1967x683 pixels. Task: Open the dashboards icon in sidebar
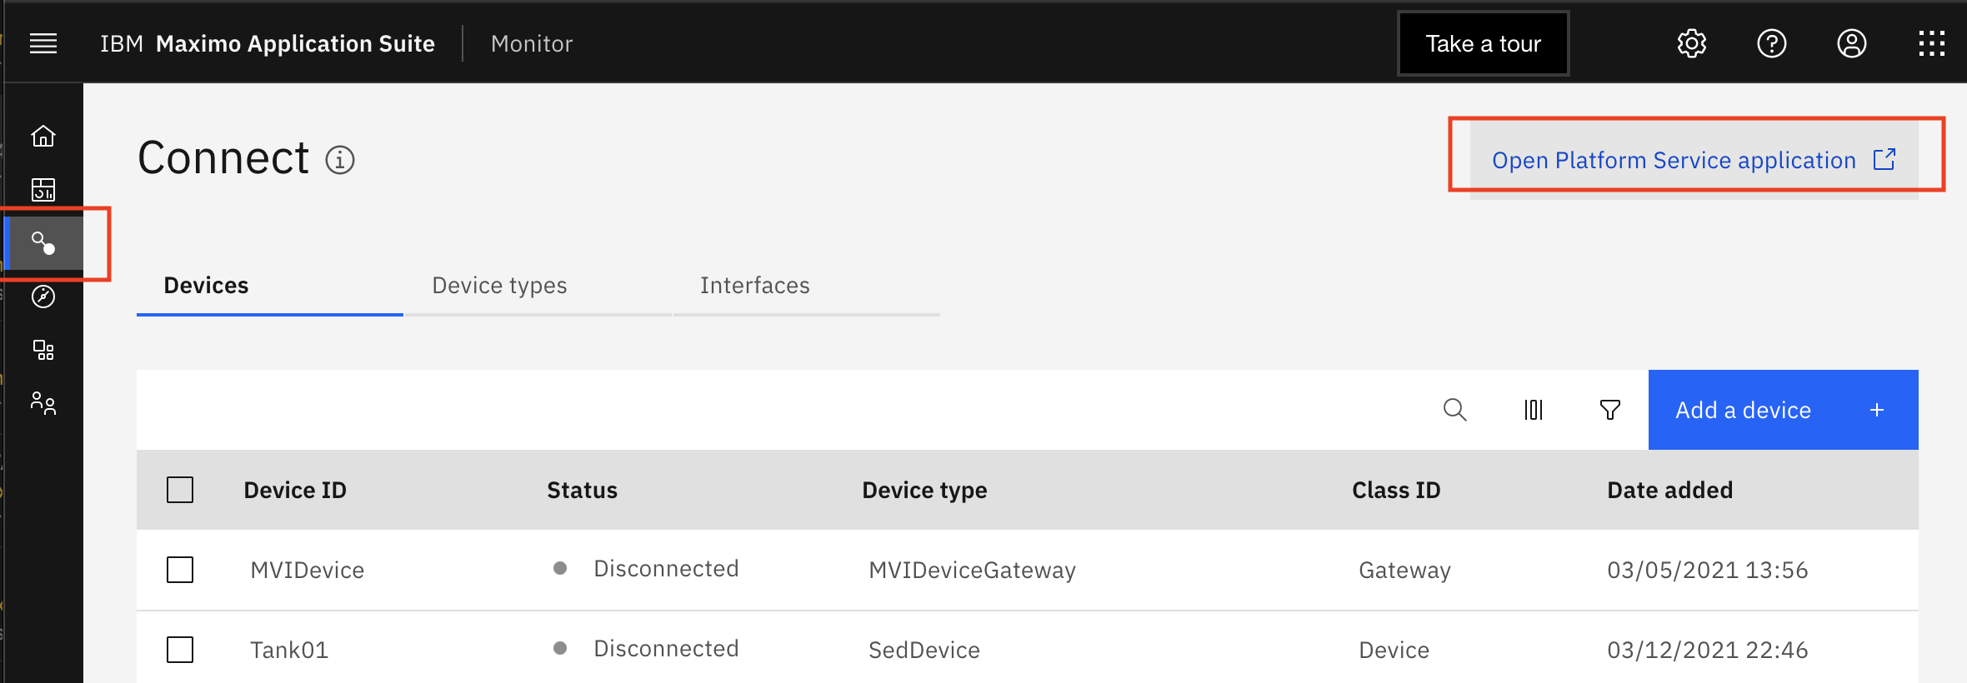[43, 190]
